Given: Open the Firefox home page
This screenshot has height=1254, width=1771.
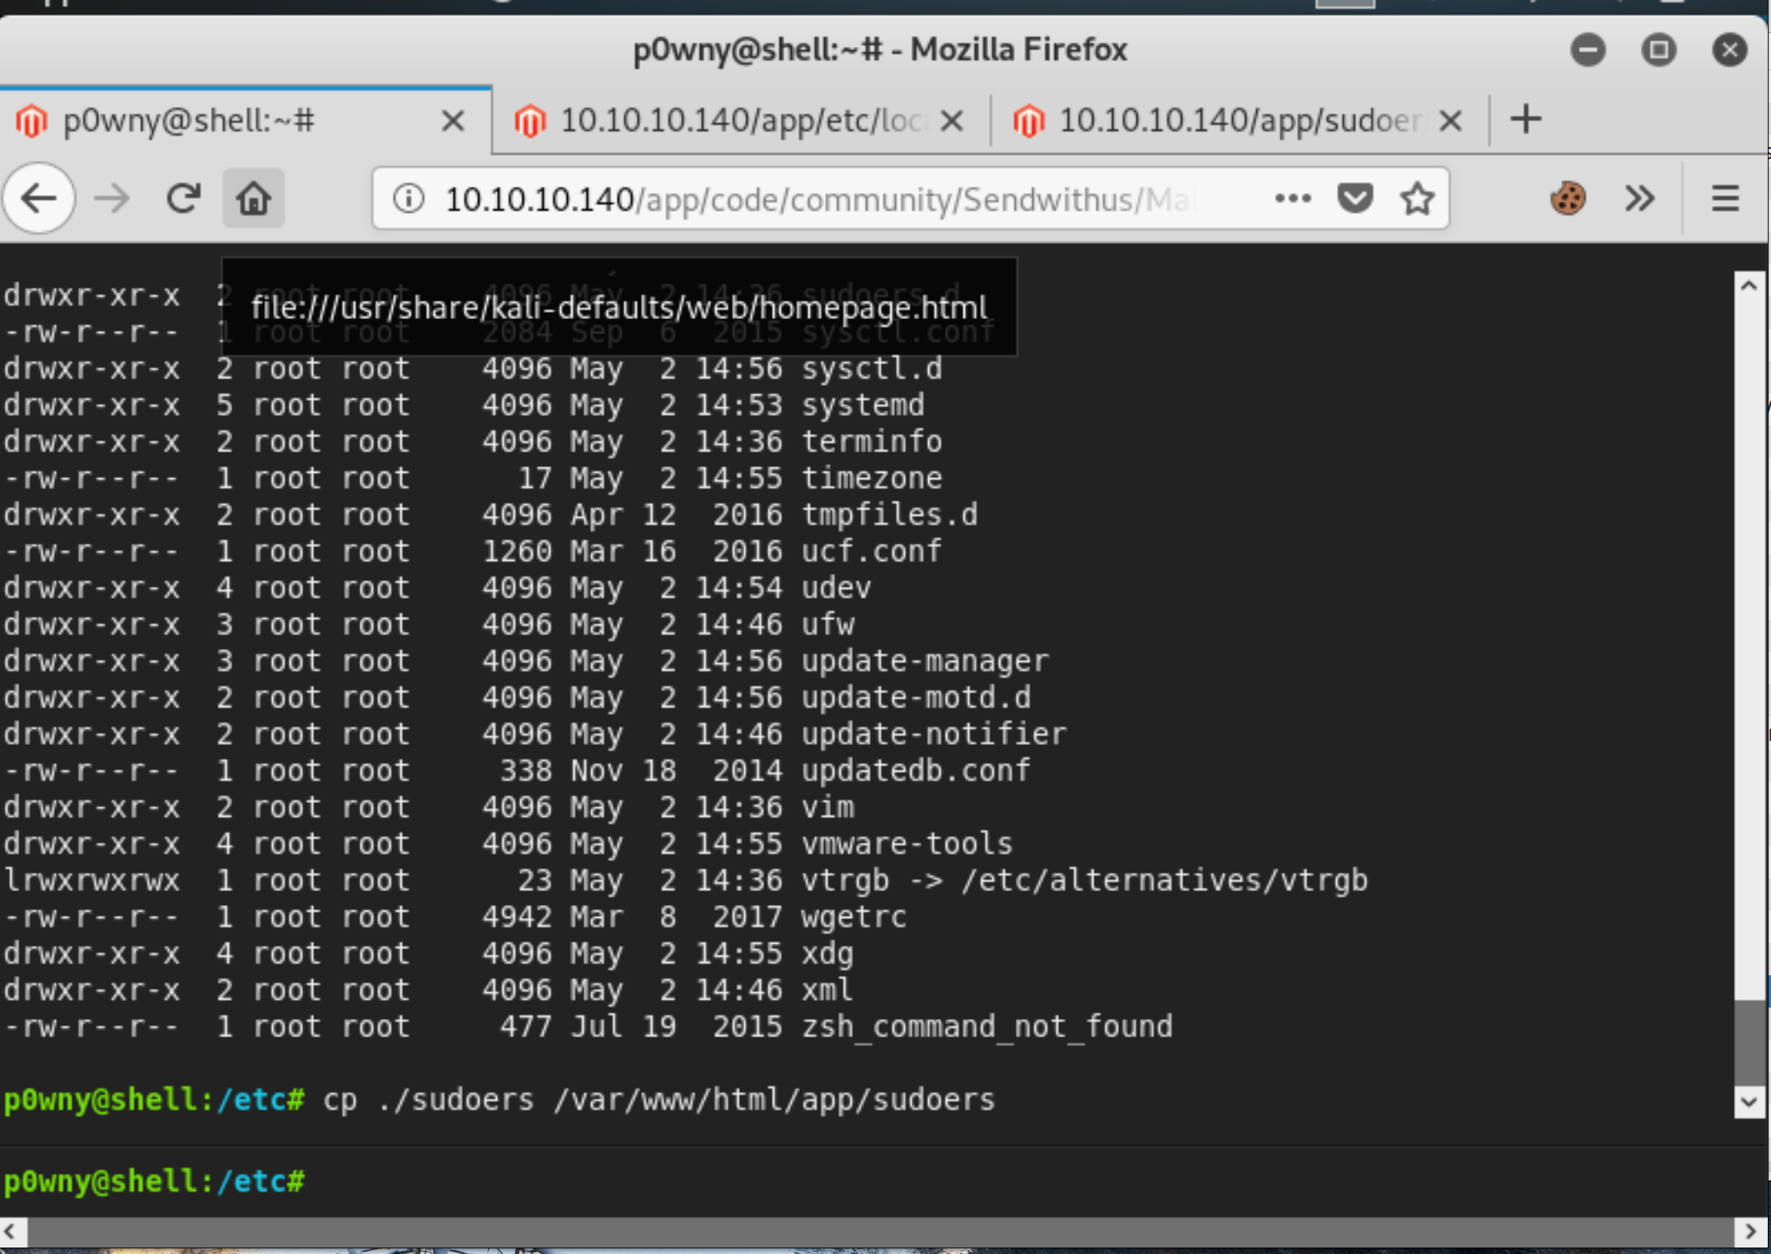Looking at the screenshot, I should (x=253, y=199).
